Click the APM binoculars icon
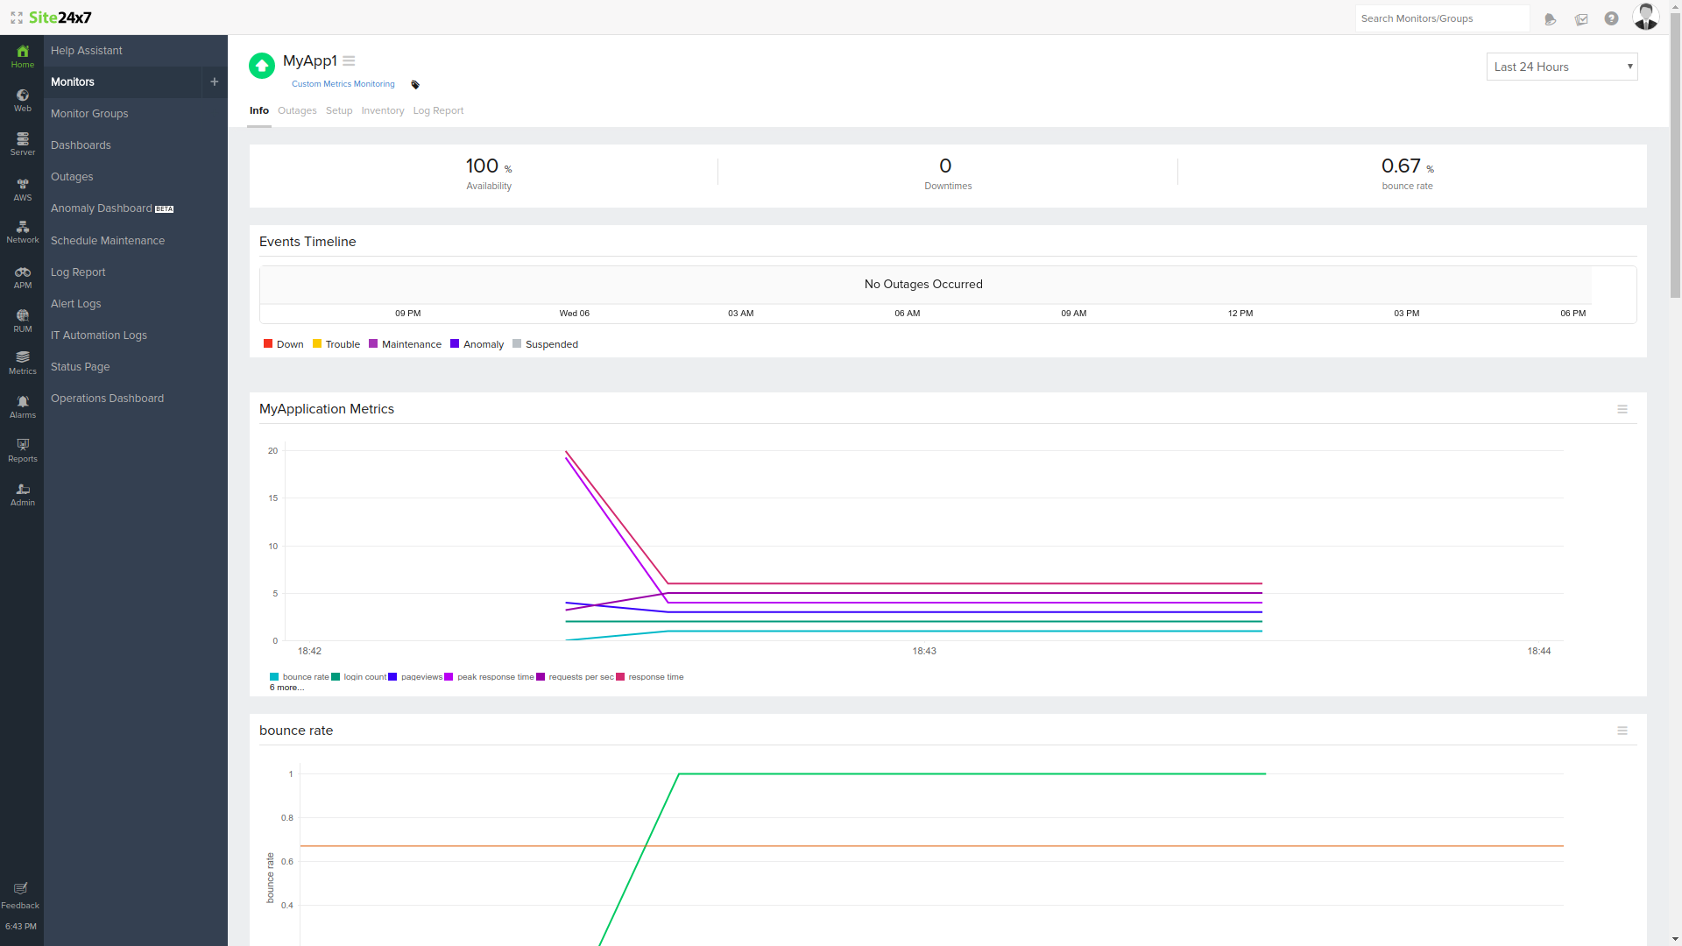1682x946 pixels. pos(23,273)
